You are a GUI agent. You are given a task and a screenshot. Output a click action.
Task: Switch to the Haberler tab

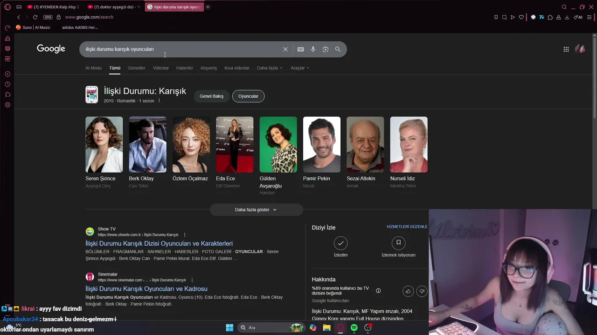185,68
